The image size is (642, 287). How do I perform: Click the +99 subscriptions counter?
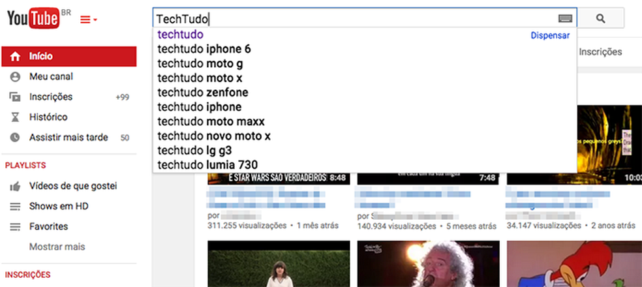pos(123,97)
